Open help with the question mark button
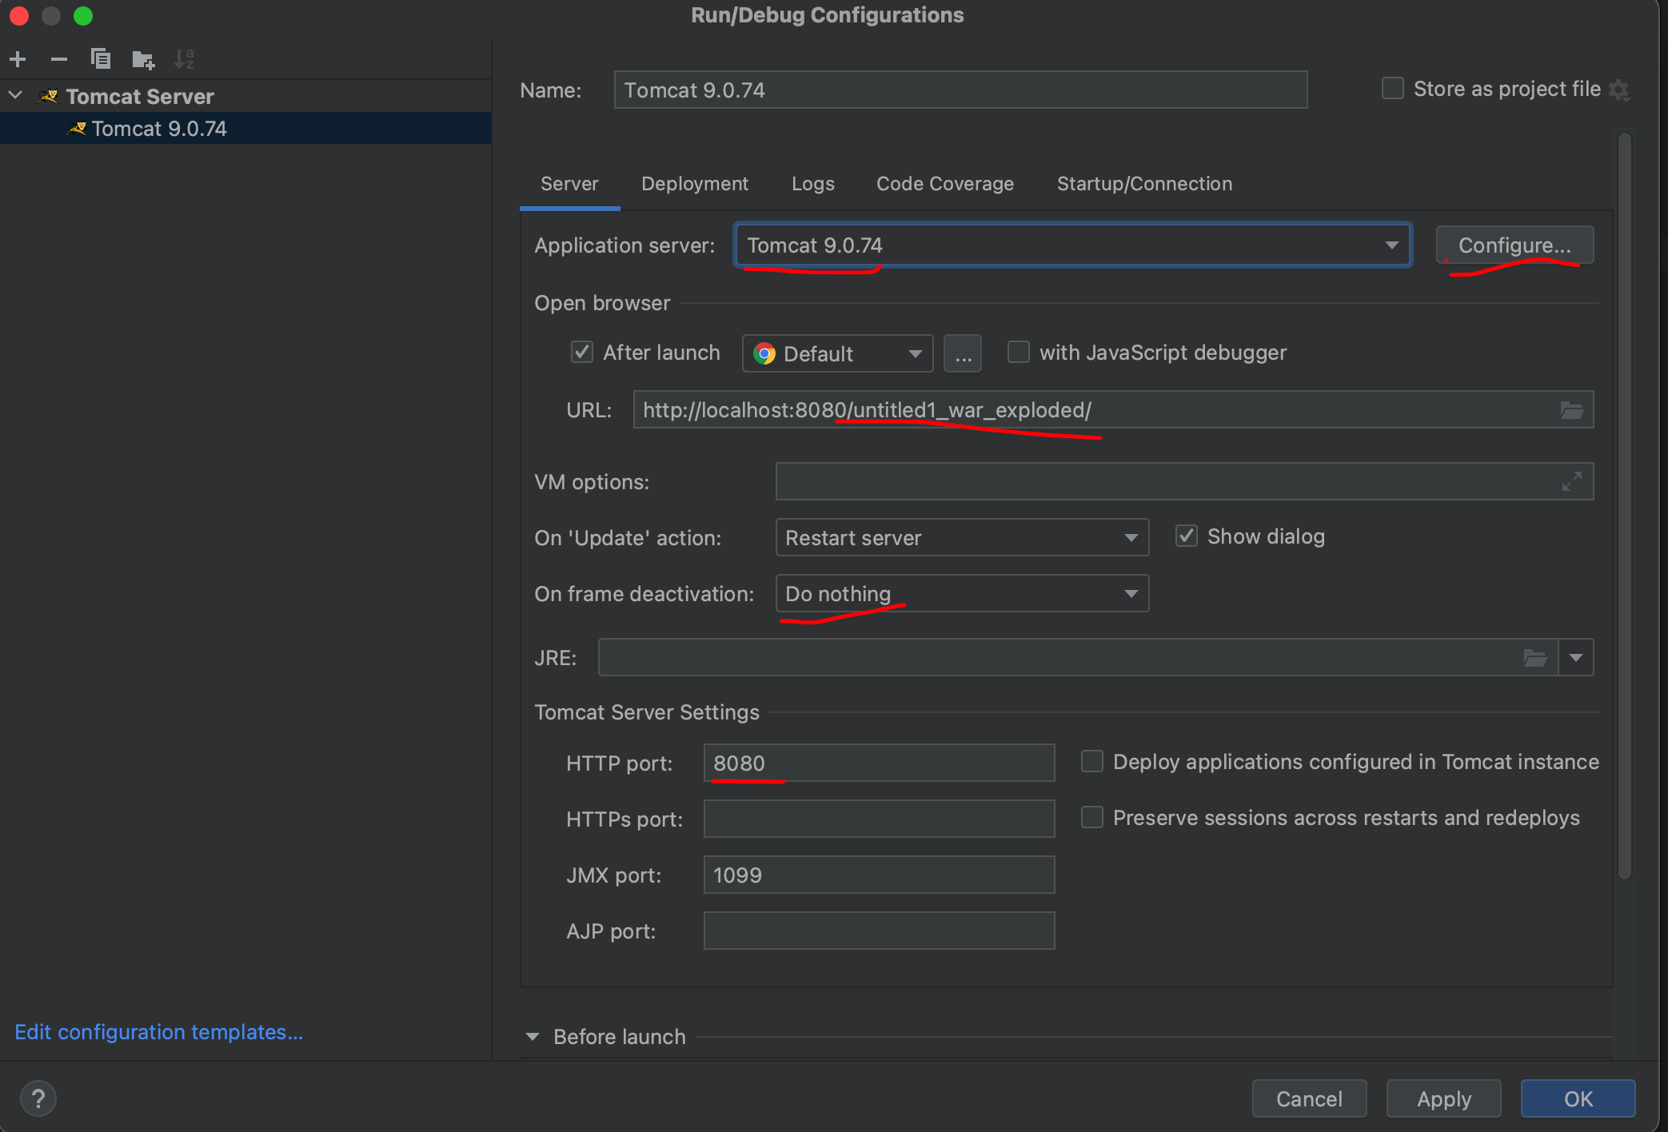Image resolution: width=1668 pixels, height=1132 pixels. pyautogui.click(x=38, y=1098)
